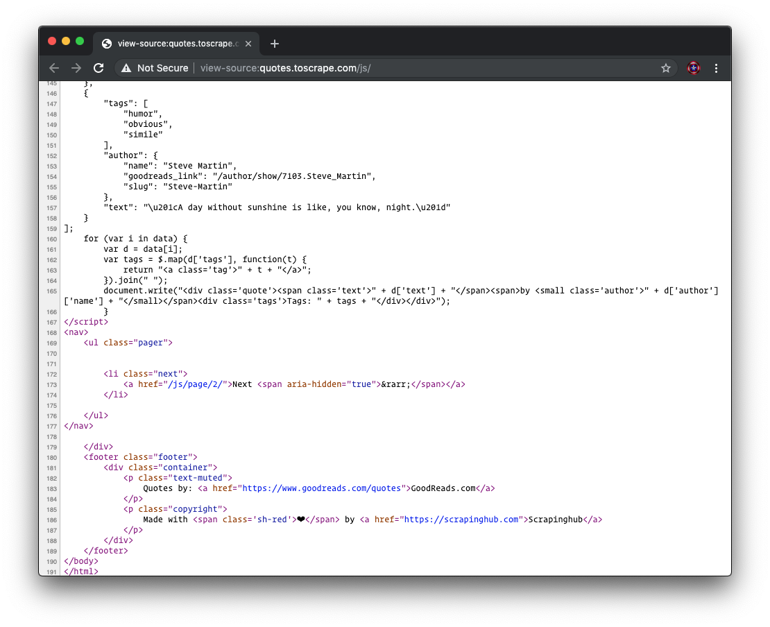Click the browser back arrow
This screenshot has width=770, height=627.
54,68
